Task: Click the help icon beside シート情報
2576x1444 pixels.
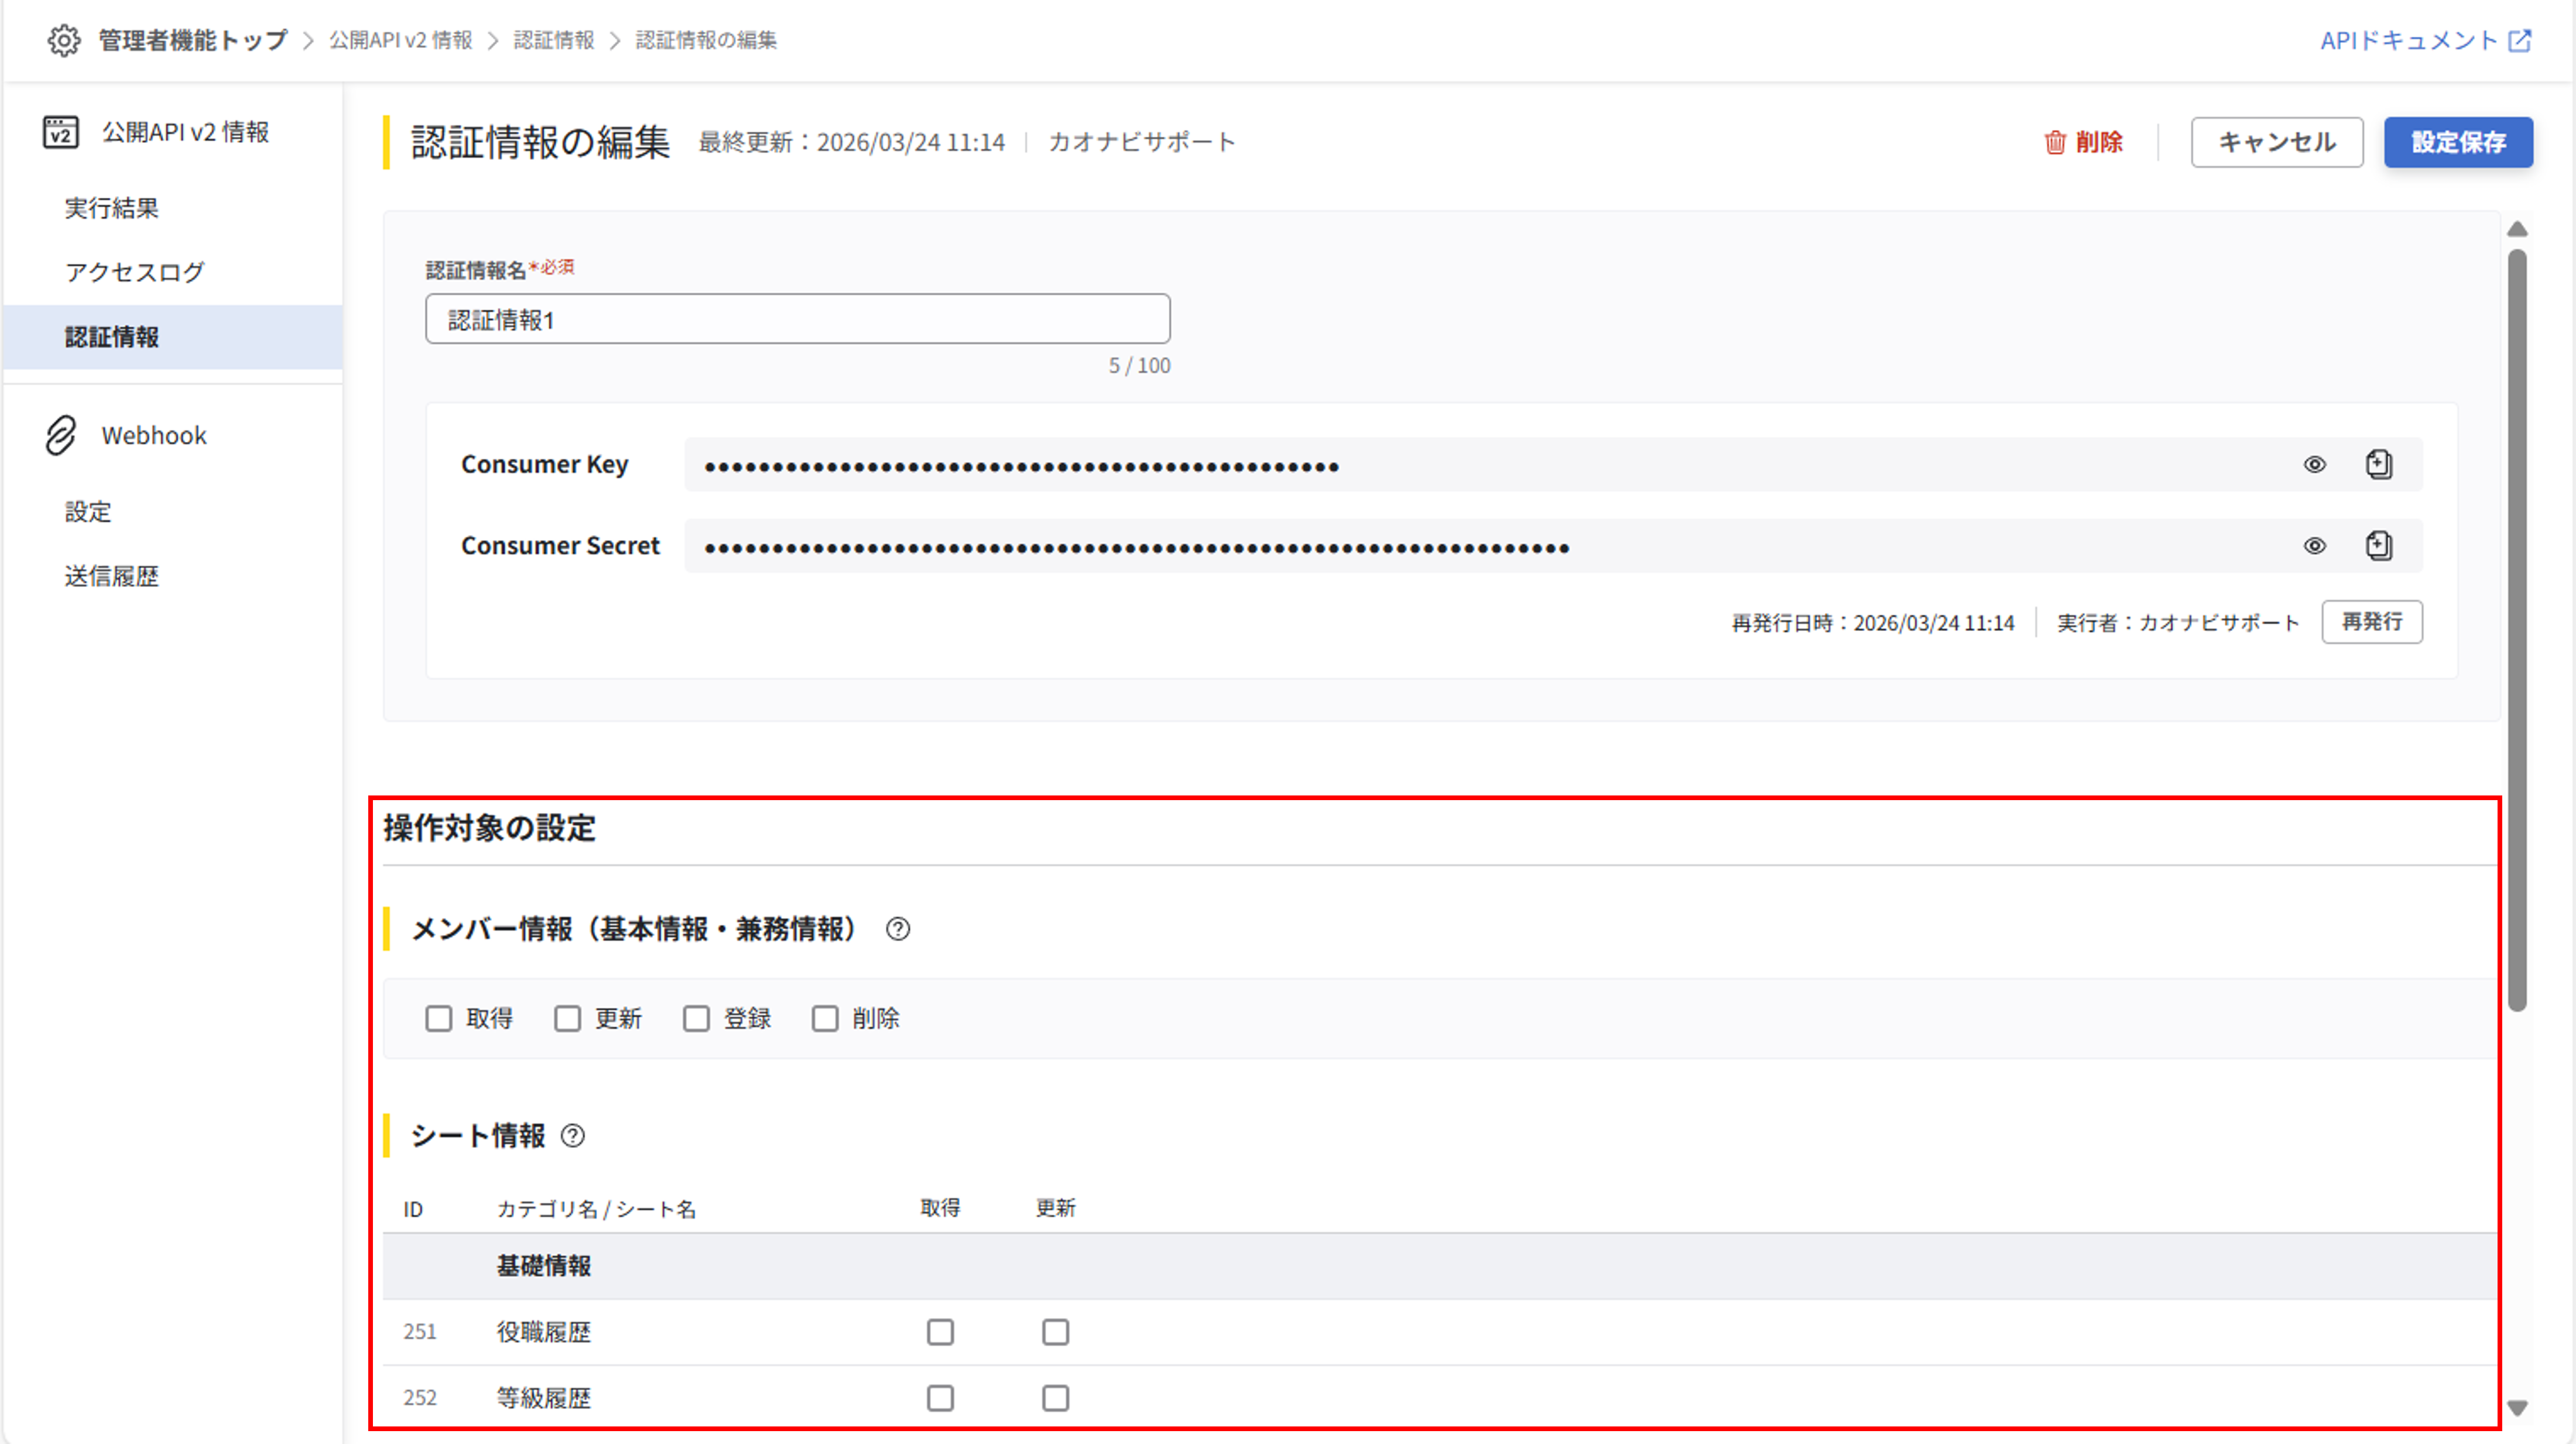Action: [x=572, y=1136]
